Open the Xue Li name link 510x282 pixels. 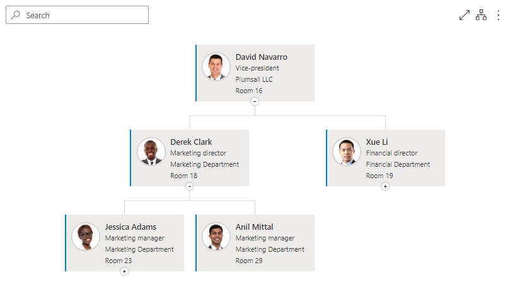click(376, 142)
